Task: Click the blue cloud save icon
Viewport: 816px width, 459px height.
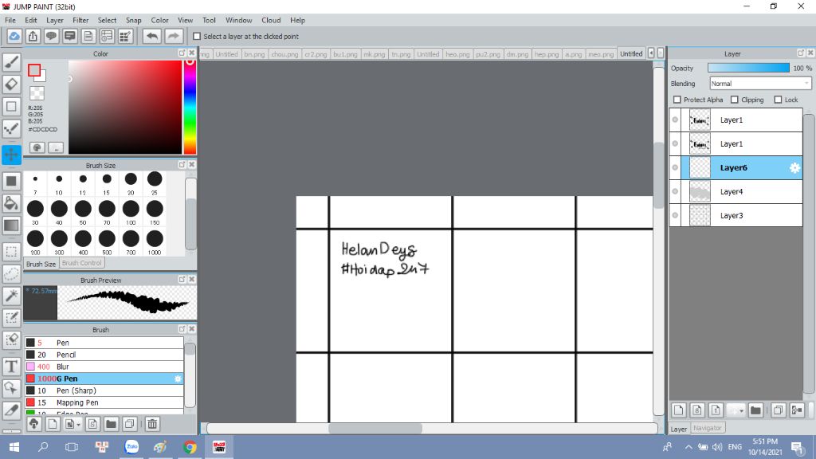Action: coord(14,36)
